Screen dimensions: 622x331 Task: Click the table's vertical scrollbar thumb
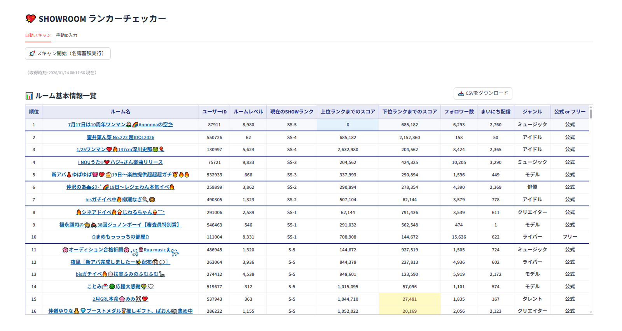pos(591,114)
